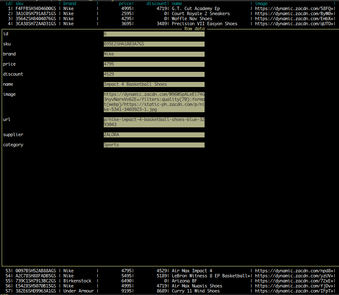The image size is (339, 295).
Task: Click price 6490 in the Arizona BF row
Action: point(126,281)
